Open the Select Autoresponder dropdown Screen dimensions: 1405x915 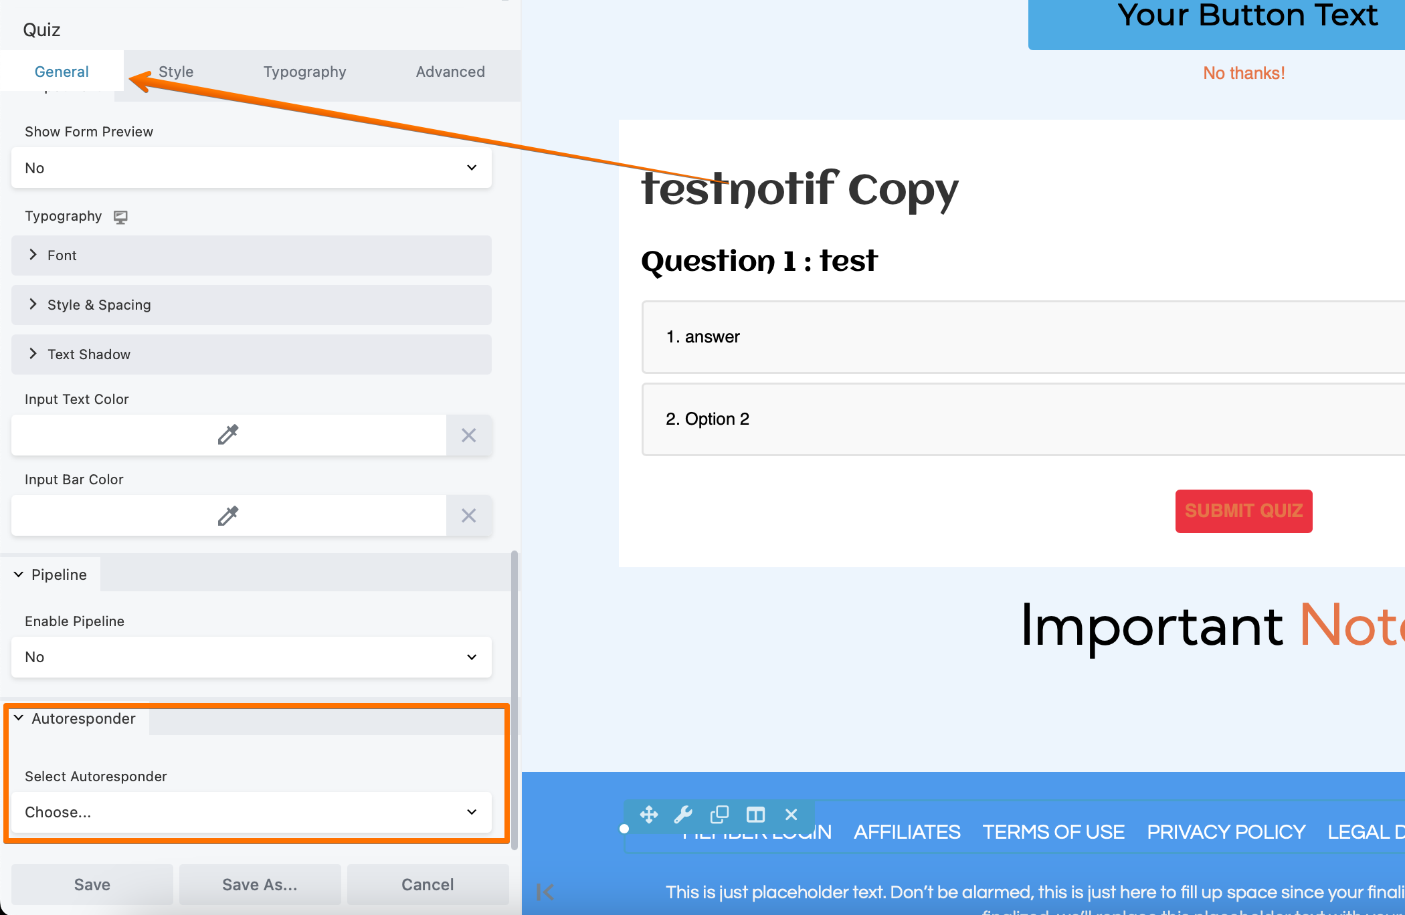250,811
